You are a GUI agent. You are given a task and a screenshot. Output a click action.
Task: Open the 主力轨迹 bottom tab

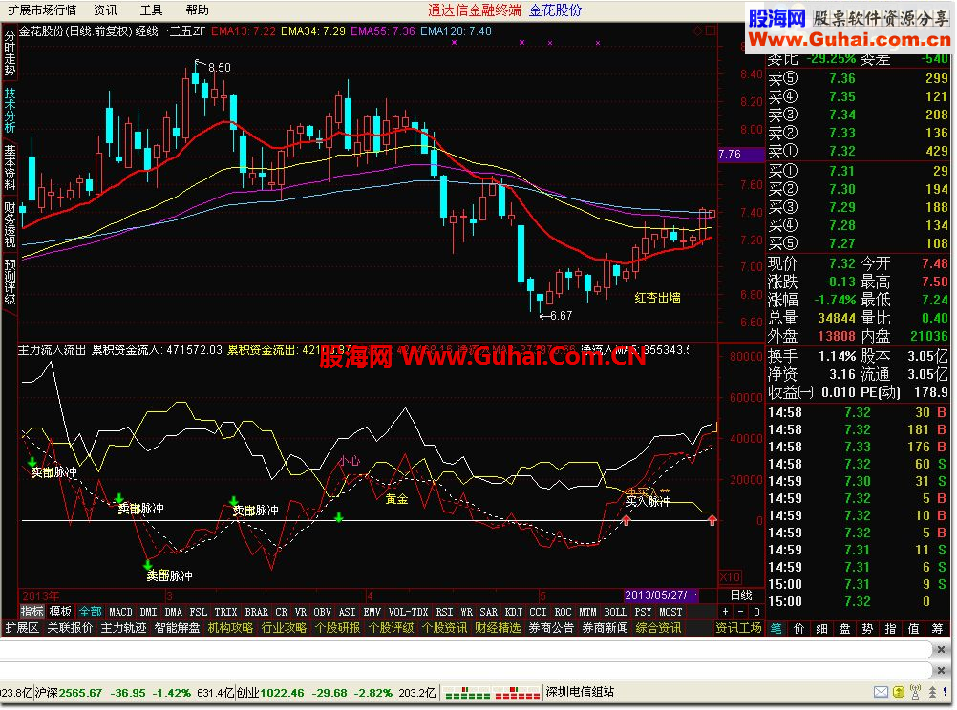[123, 628]
